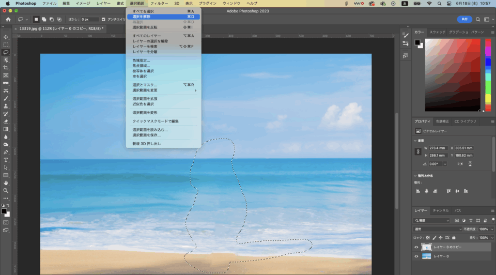The image size is (496, 275).
Task: Toggle lock all padlock icon
Action: pos(454,238)
